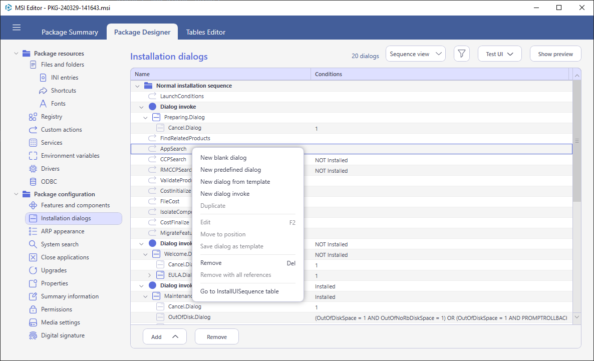Click the ARP appearance list icon
The width and height of the screenshot is (594, 361).
point(33,231)
